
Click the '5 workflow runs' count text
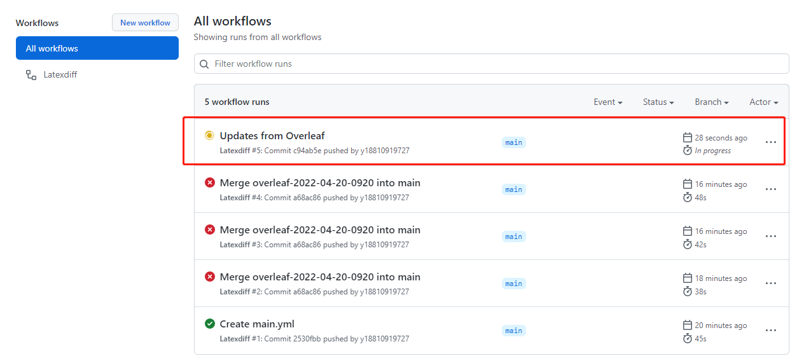237,102
